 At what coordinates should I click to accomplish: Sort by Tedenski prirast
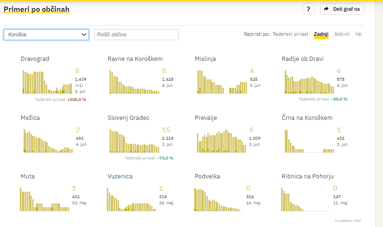coord(290,34)
